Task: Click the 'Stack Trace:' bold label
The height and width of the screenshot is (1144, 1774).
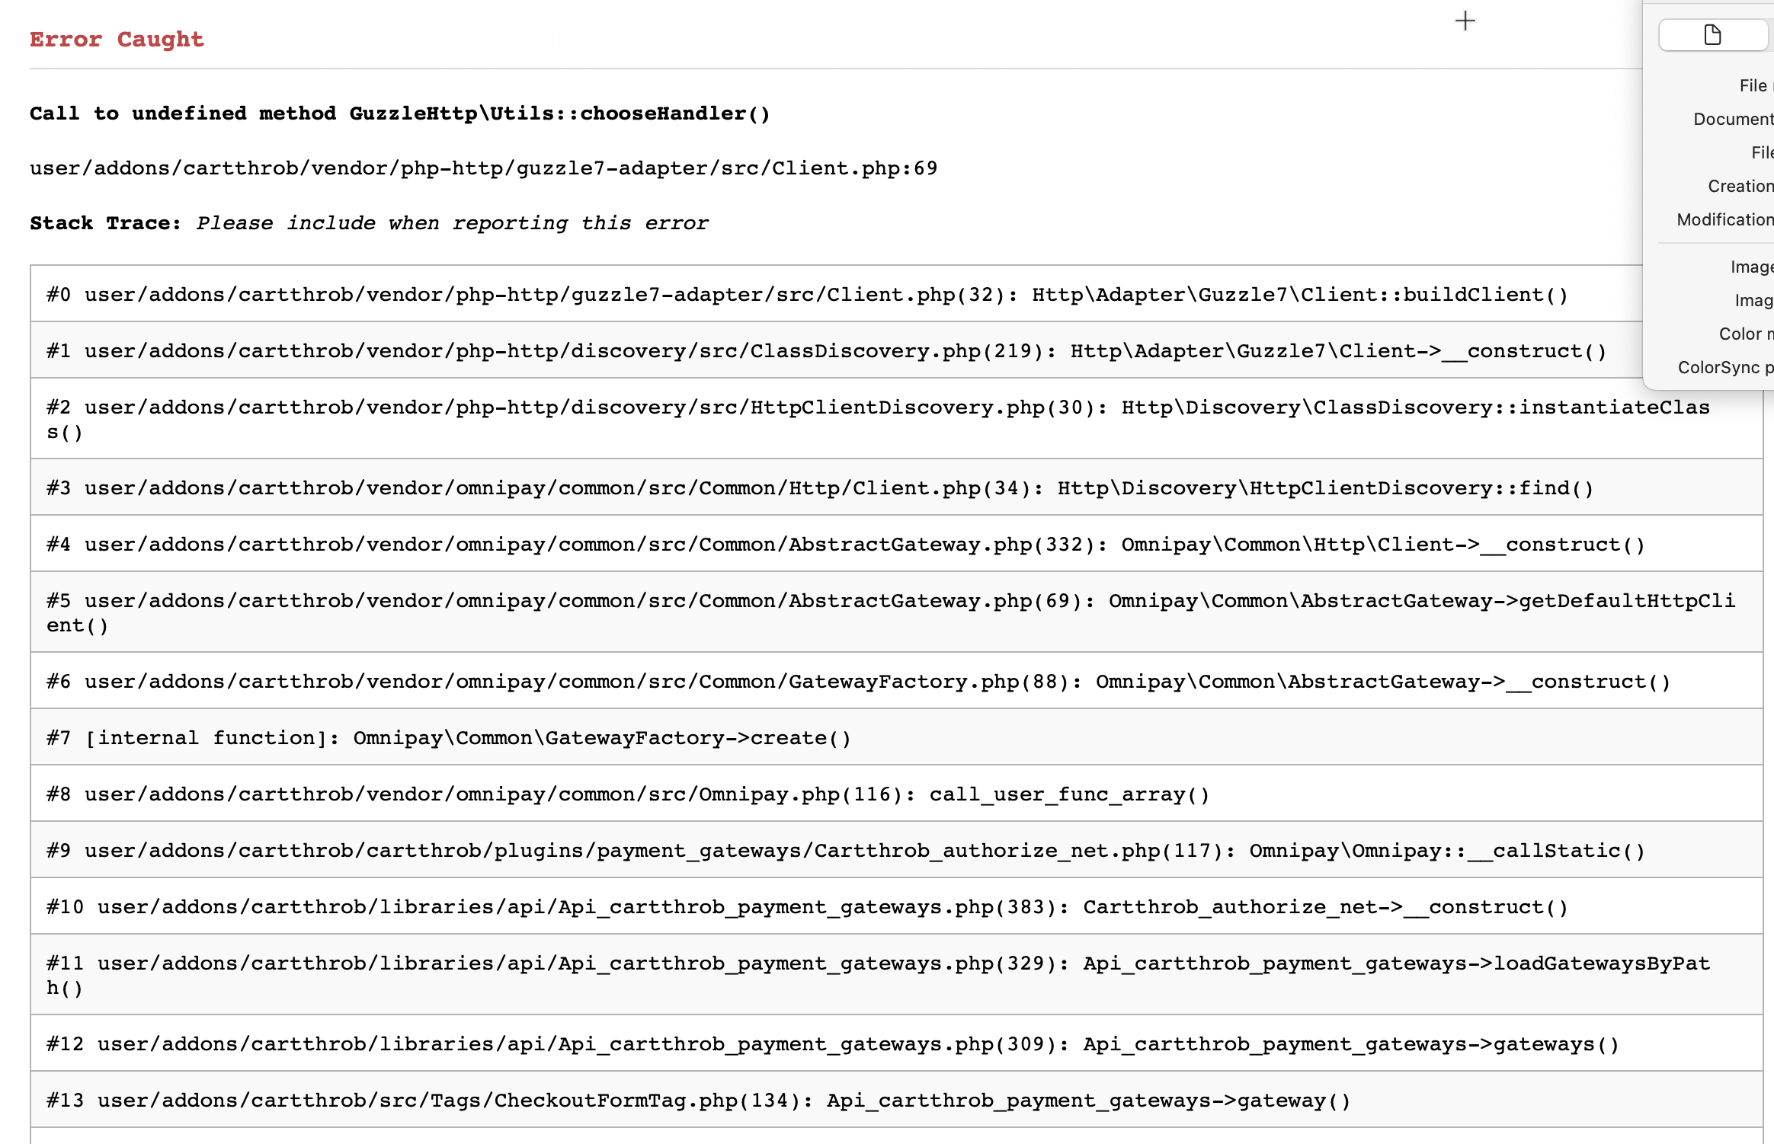Action: [x=105, y=223]
